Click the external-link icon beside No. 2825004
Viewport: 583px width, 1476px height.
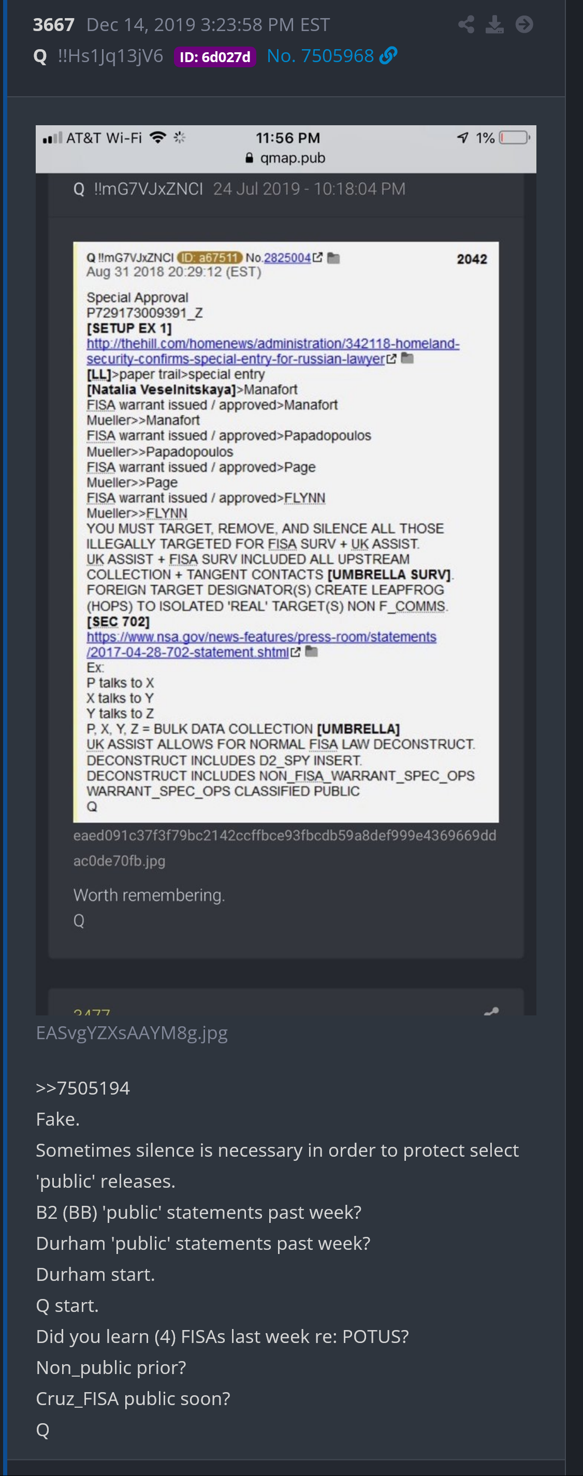click(x=317, y=257)
